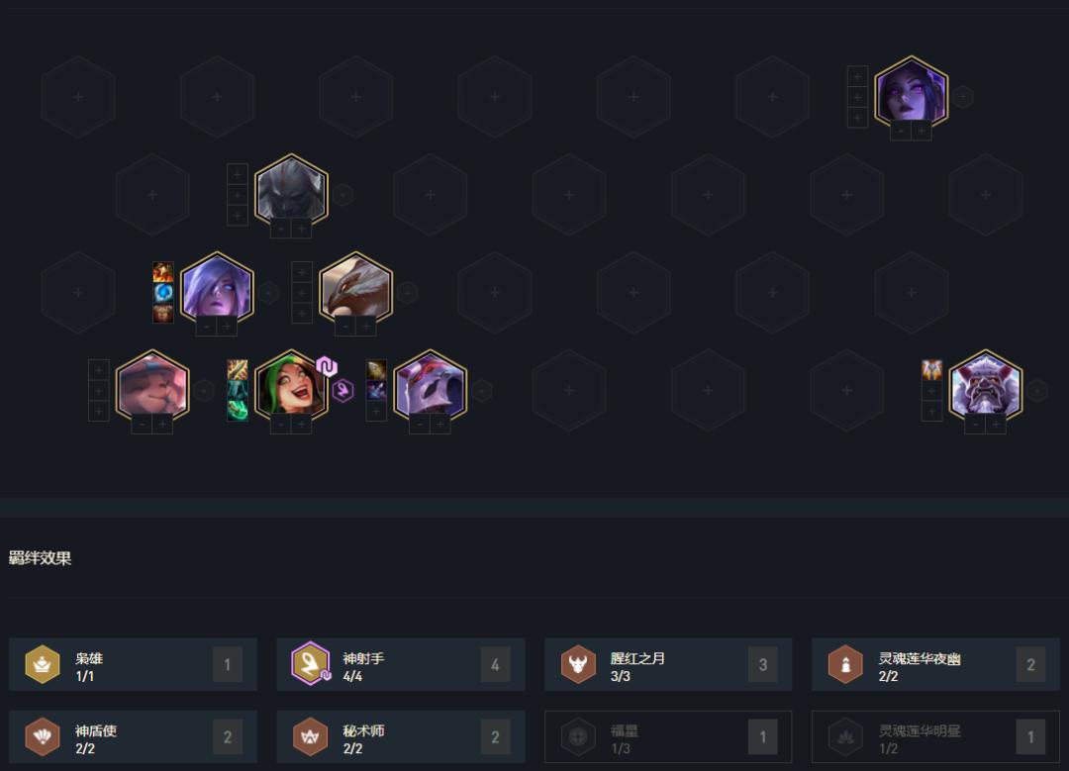The image size is (1069, 771).
Task: Add champion to first empty top-row hexagon
Action: 78,97
